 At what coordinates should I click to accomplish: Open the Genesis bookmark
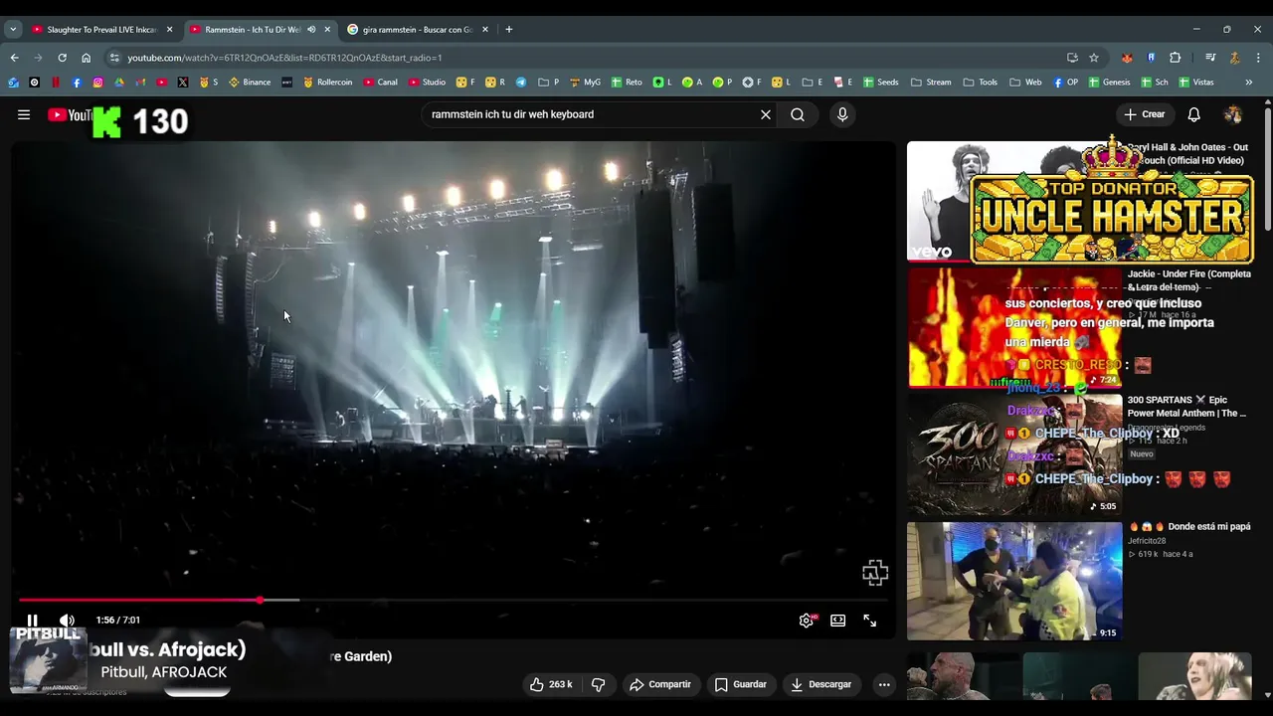pyautogui.click(x=1109, y=83)
